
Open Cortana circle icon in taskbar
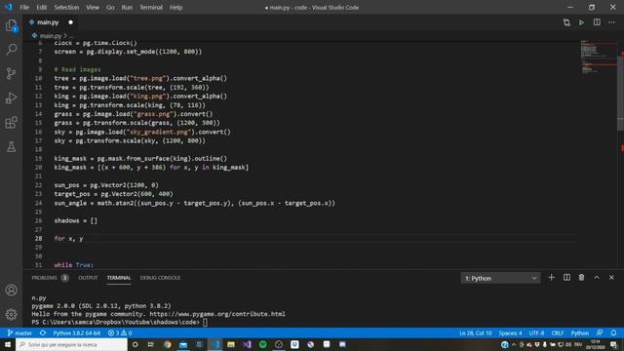click(x=135, y=344)
